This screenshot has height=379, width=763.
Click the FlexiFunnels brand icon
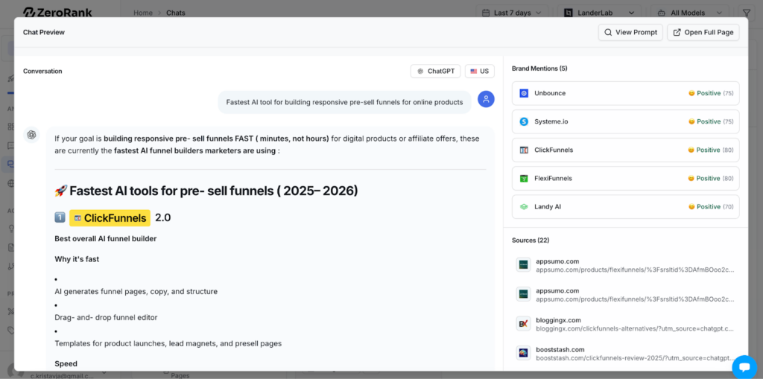click(x=524, y=179)
